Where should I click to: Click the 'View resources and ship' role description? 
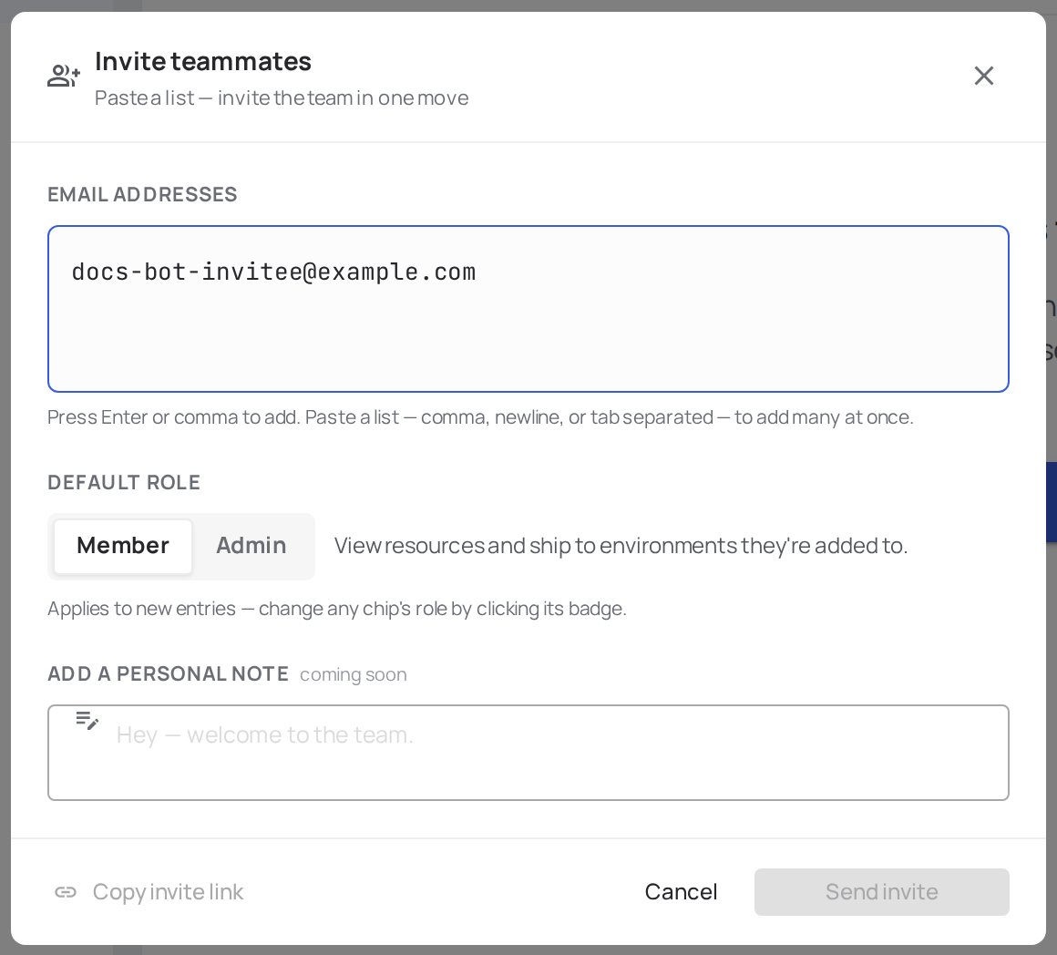pos(621,546)
